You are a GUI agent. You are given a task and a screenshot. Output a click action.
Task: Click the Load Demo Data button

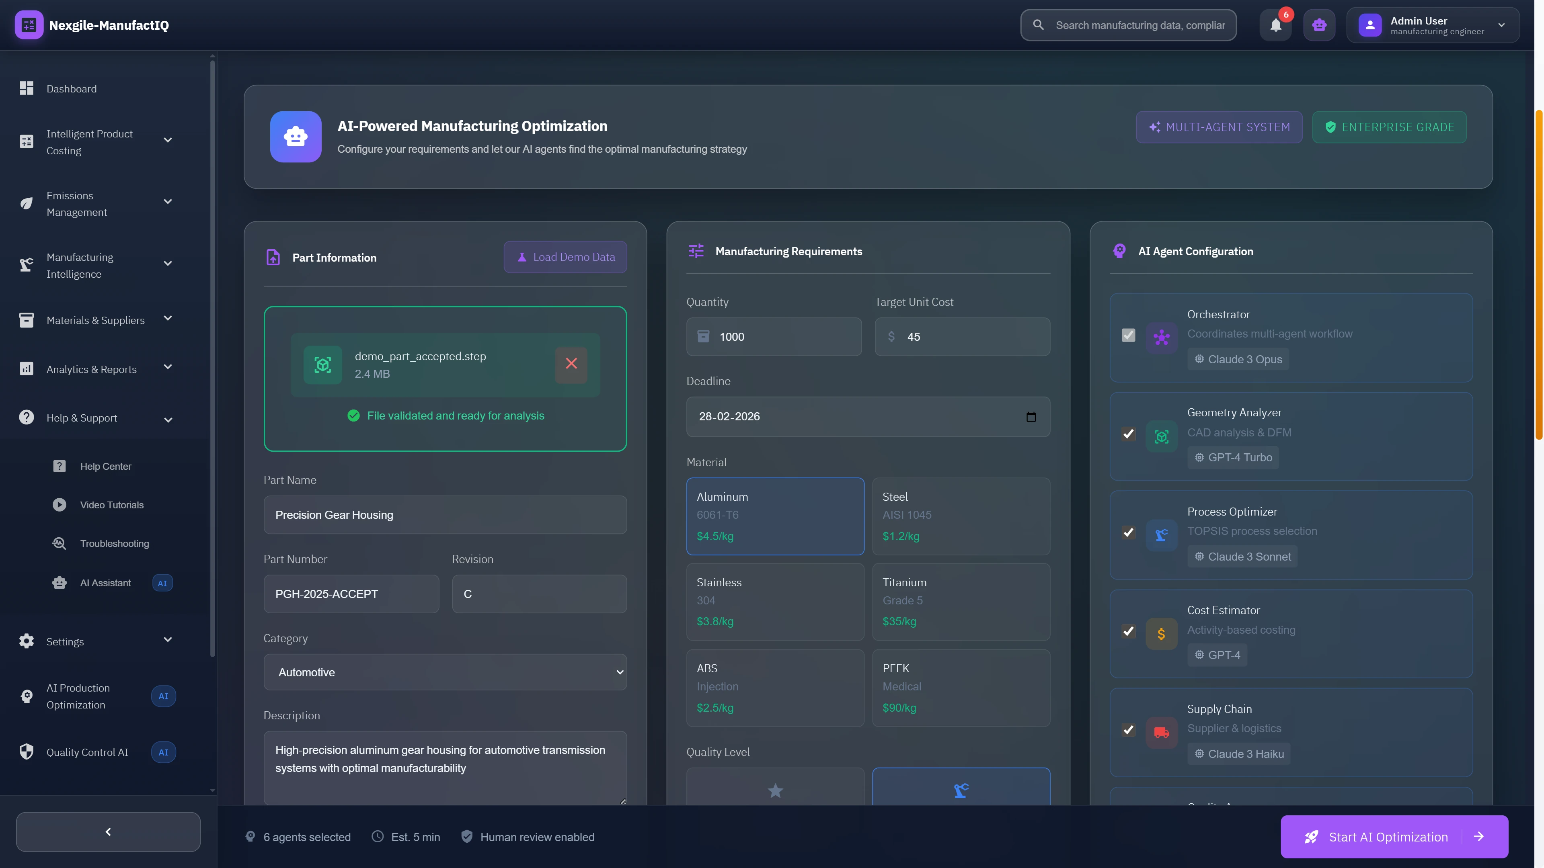[x=565, y=257]
